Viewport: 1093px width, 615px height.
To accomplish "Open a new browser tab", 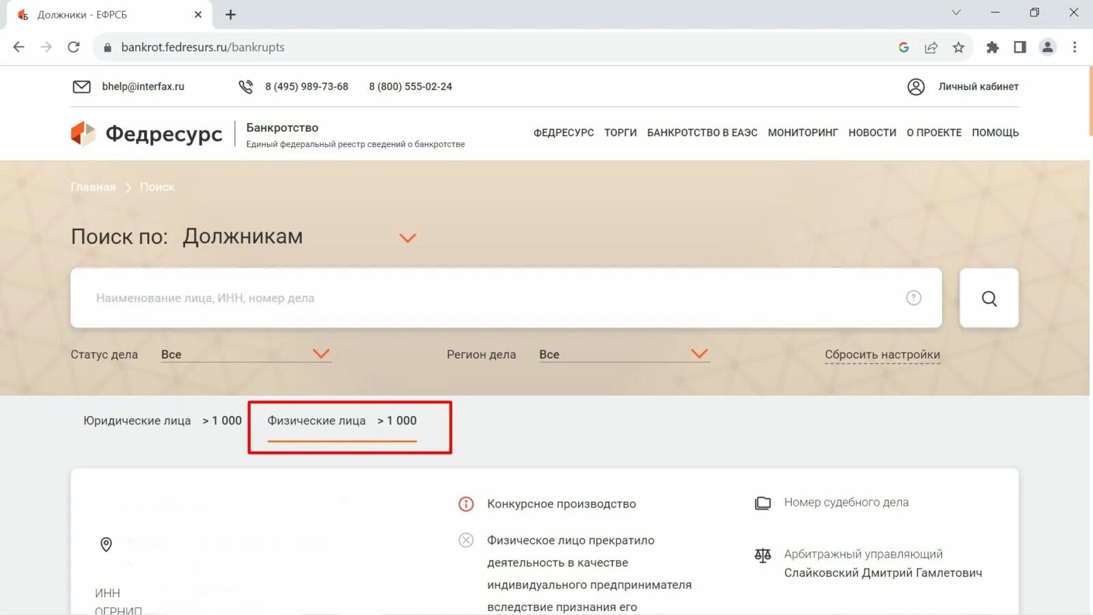I will pyautogui.click(x=231, y=14).
